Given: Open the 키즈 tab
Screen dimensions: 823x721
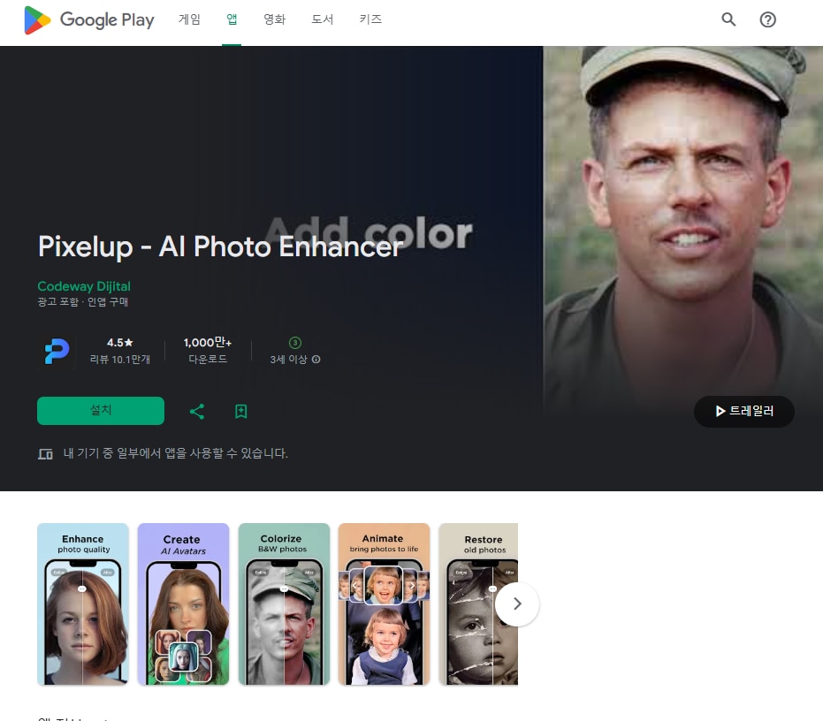Looking at the screenshot, I should pos(370,19).
